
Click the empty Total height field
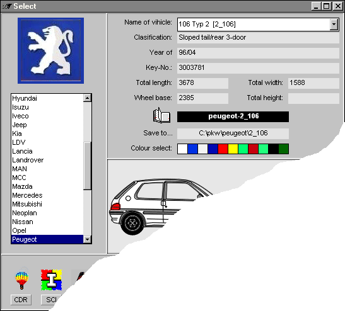[x=313, y=98]
